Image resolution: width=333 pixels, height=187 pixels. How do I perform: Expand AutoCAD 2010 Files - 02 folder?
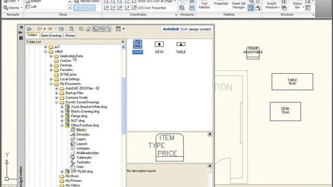57,88
